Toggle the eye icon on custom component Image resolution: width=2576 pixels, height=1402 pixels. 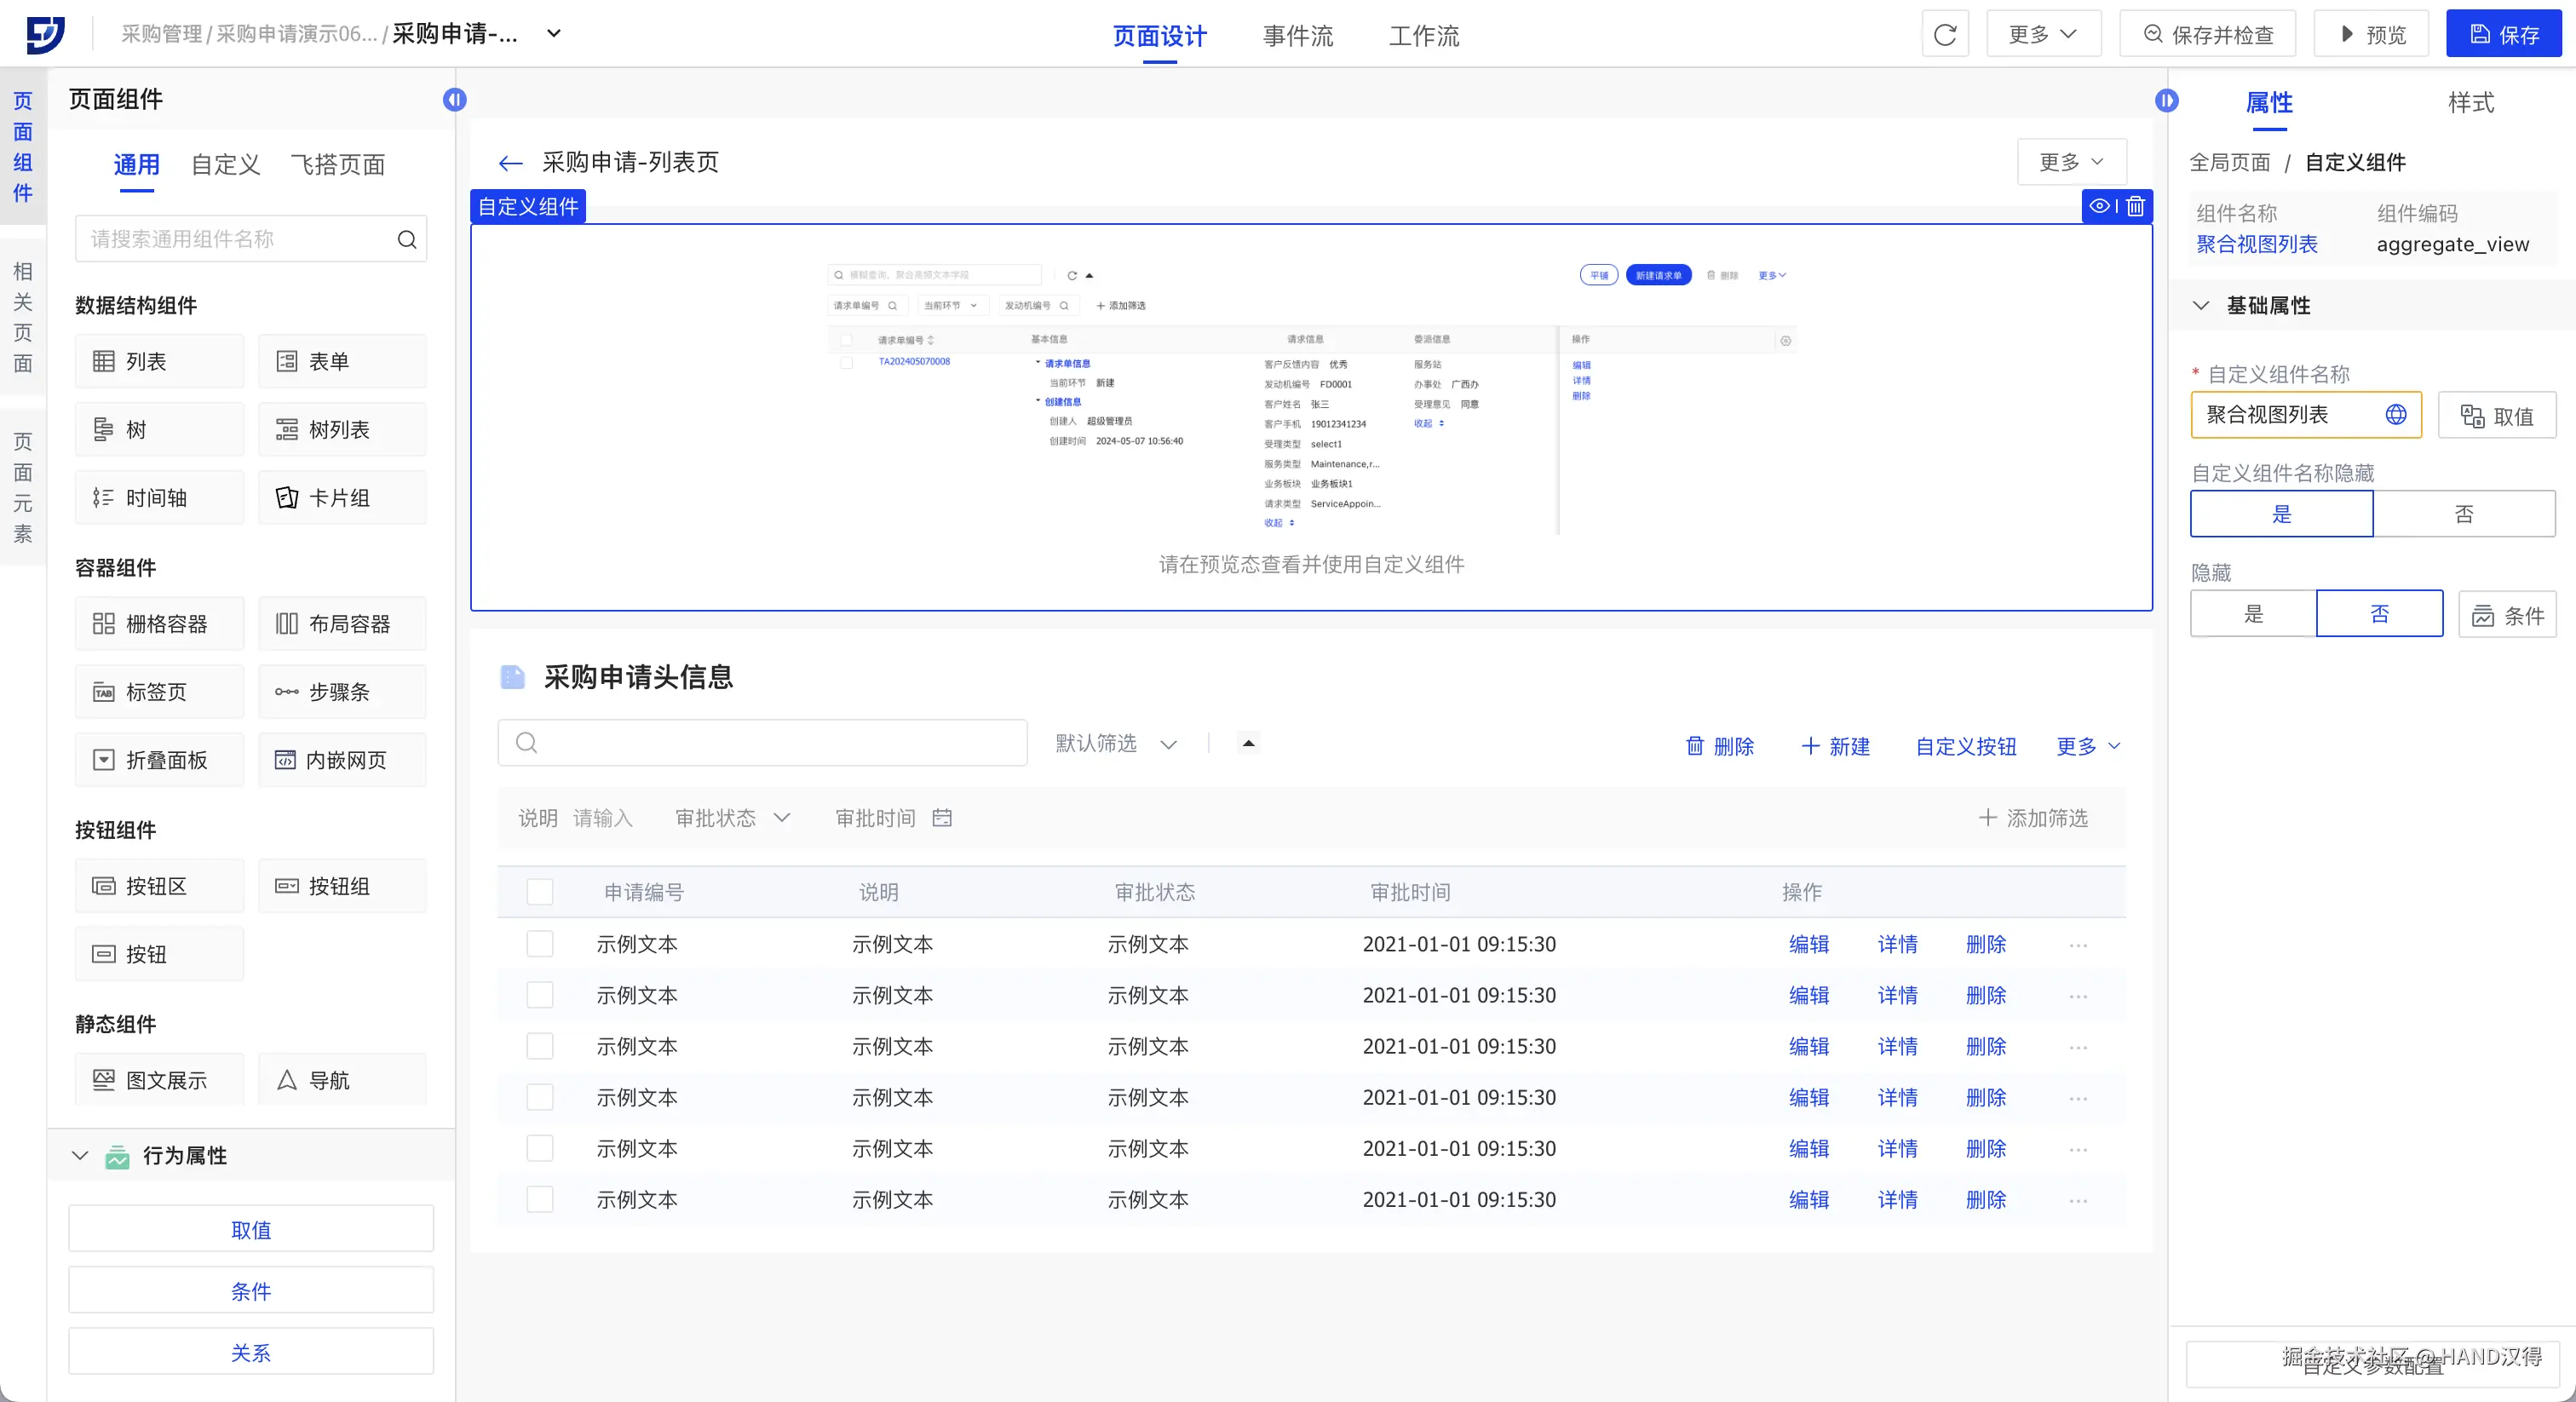pos(2099,206)
